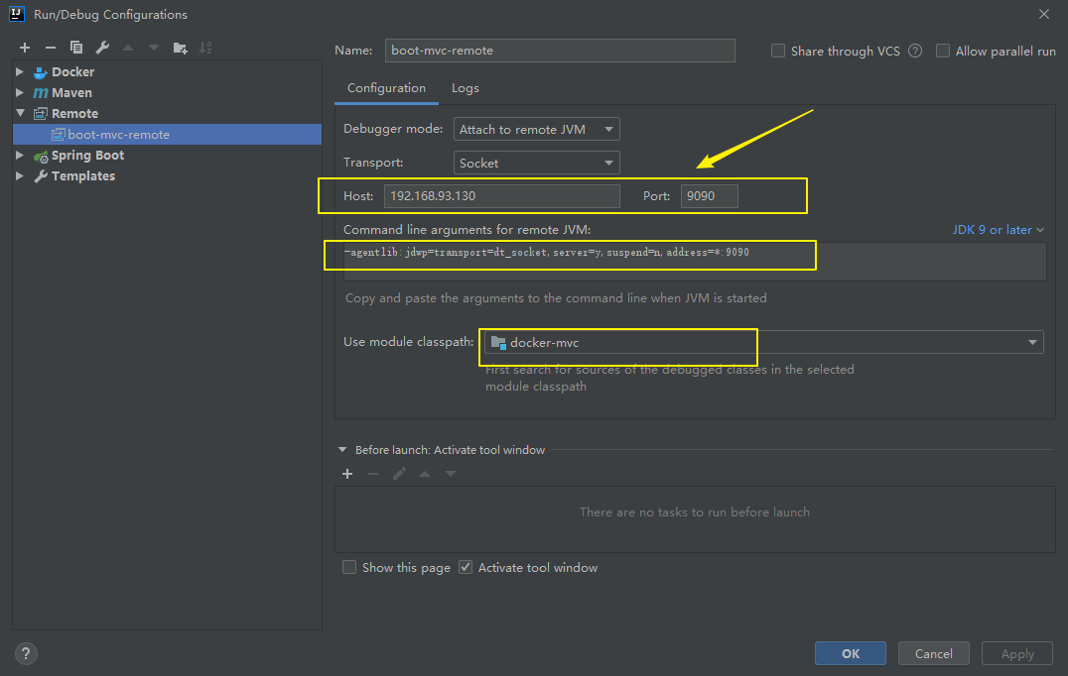Image resolution: width=1068 pixels, height=676 pixels.
Task: Click the Docker whale icon
Action: tap(41, 72)
